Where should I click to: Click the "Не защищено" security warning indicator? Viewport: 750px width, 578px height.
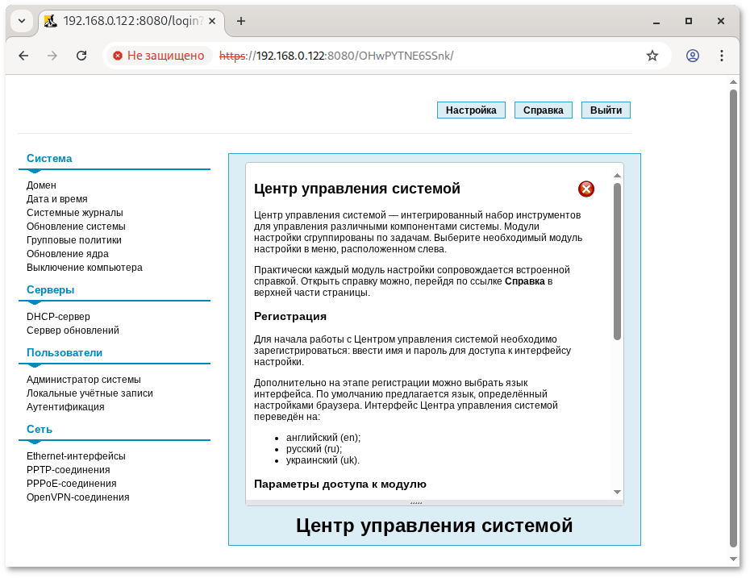click(x=158, y=56)
